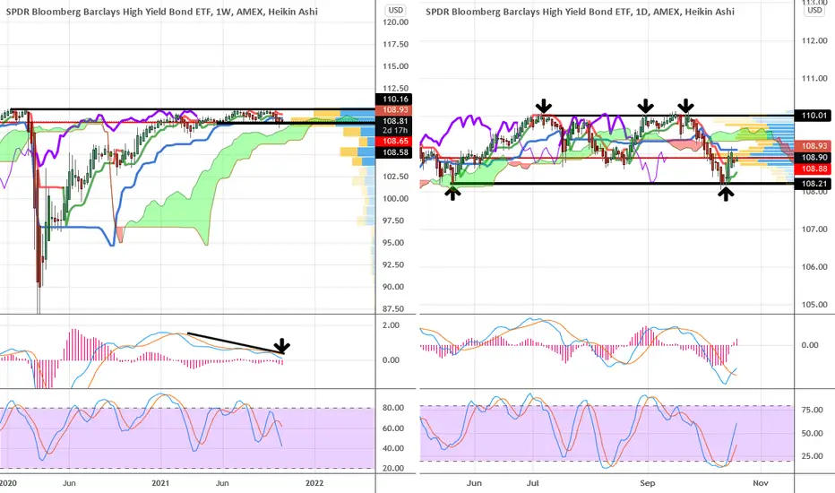Click the 105.00 price value on daily chart
The image size is (835, 493).
click(x=814, y=305)
